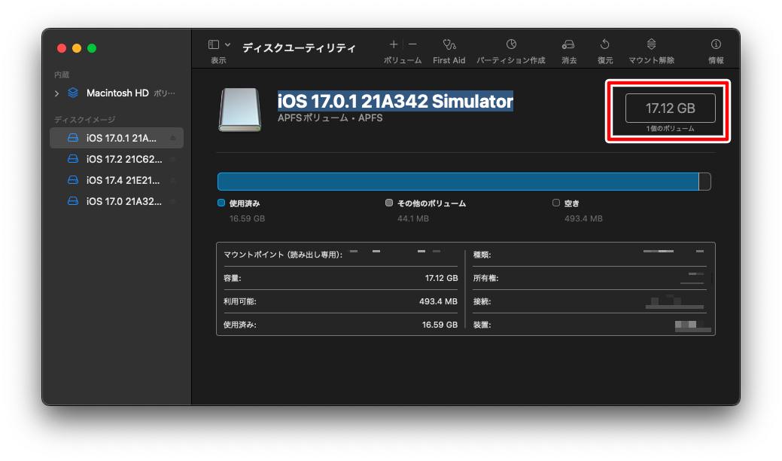Click the 所有権 row label
The image size is (782, 461).
(x=485, y=279)
